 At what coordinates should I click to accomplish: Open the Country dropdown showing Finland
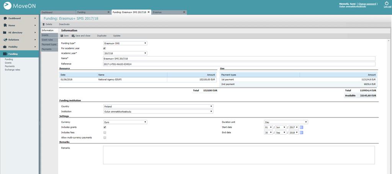(158, 106)
